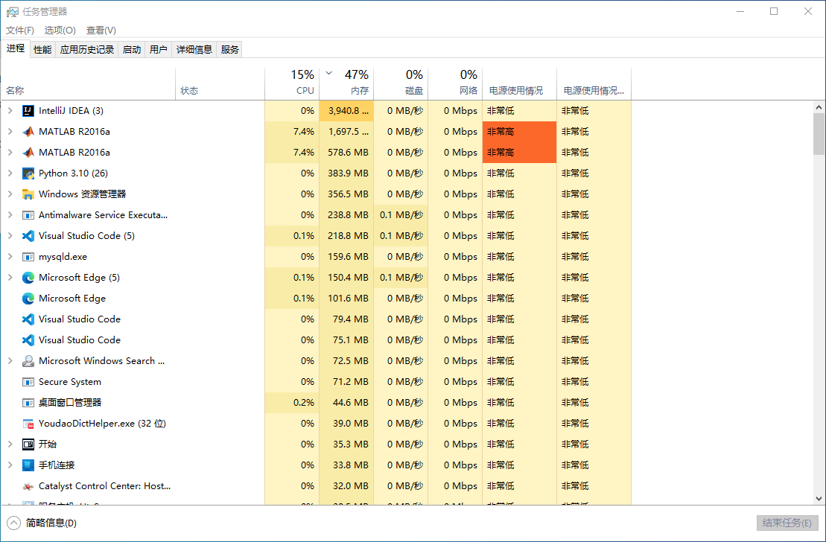Viewport: 826px width, 542px height.
Task: Switch to the 应用历史记录 tab
Action: pos(87,50)
